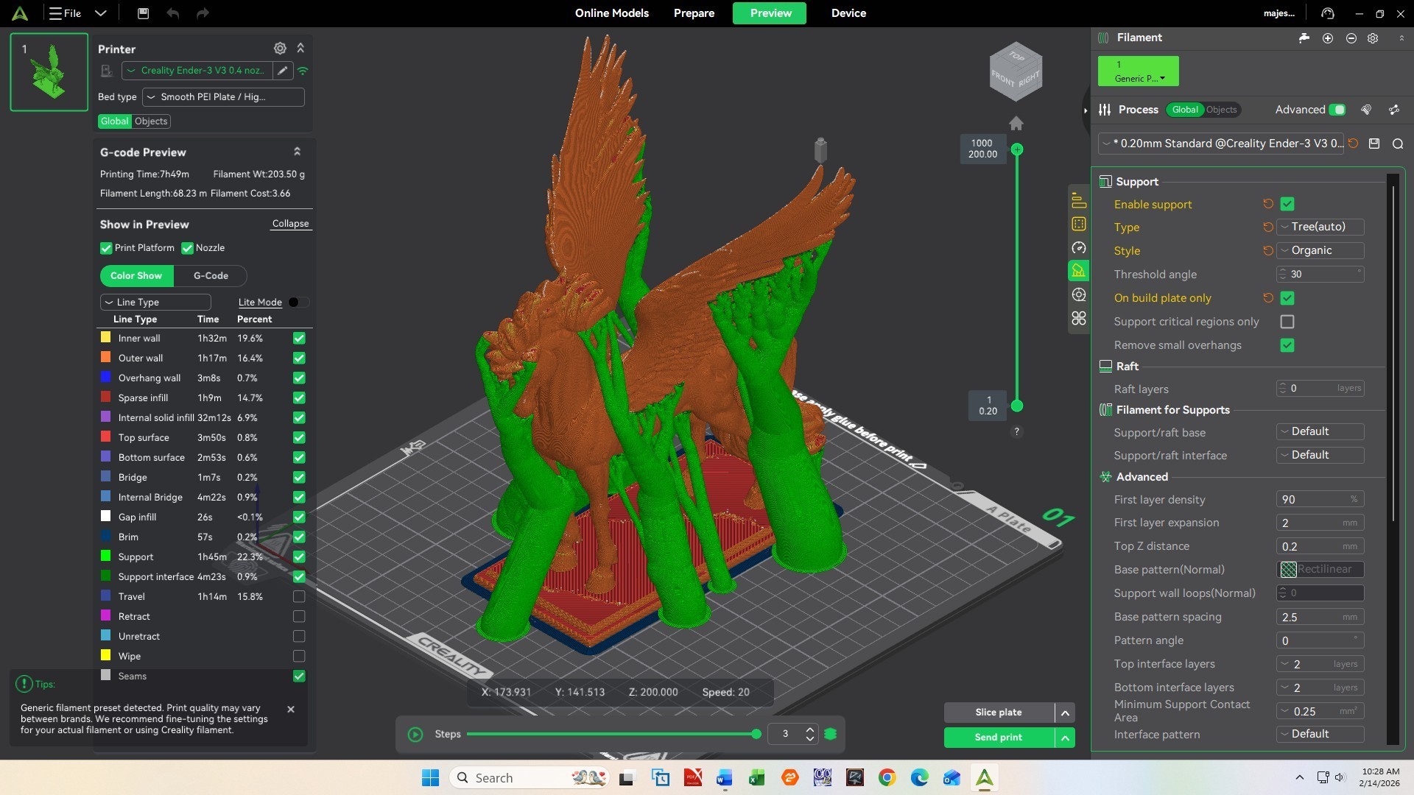1414x795 pixels.
Task: Click the search process settings icon
Action: pos(1398,144)
